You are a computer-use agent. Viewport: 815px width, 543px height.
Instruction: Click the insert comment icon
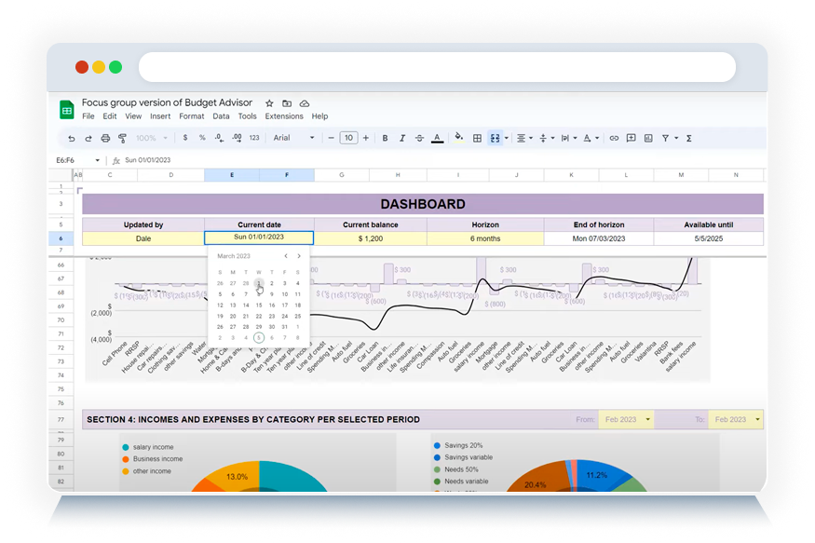[x=631, y=138]
